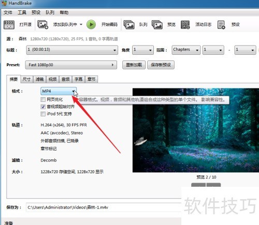The image size is (259, 225).
Task: Expand the Fast 1080p30 preset selector
Action: point(71,65)
